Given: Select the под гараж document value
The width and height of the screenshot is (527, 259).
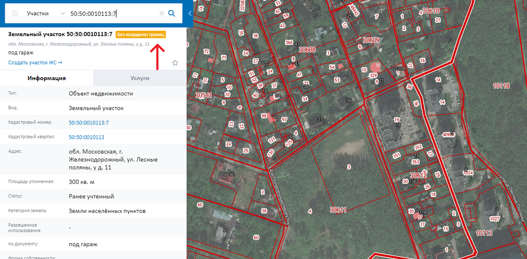Looking at the screenshot, I should pyautogui.click(x=83, y=244).
